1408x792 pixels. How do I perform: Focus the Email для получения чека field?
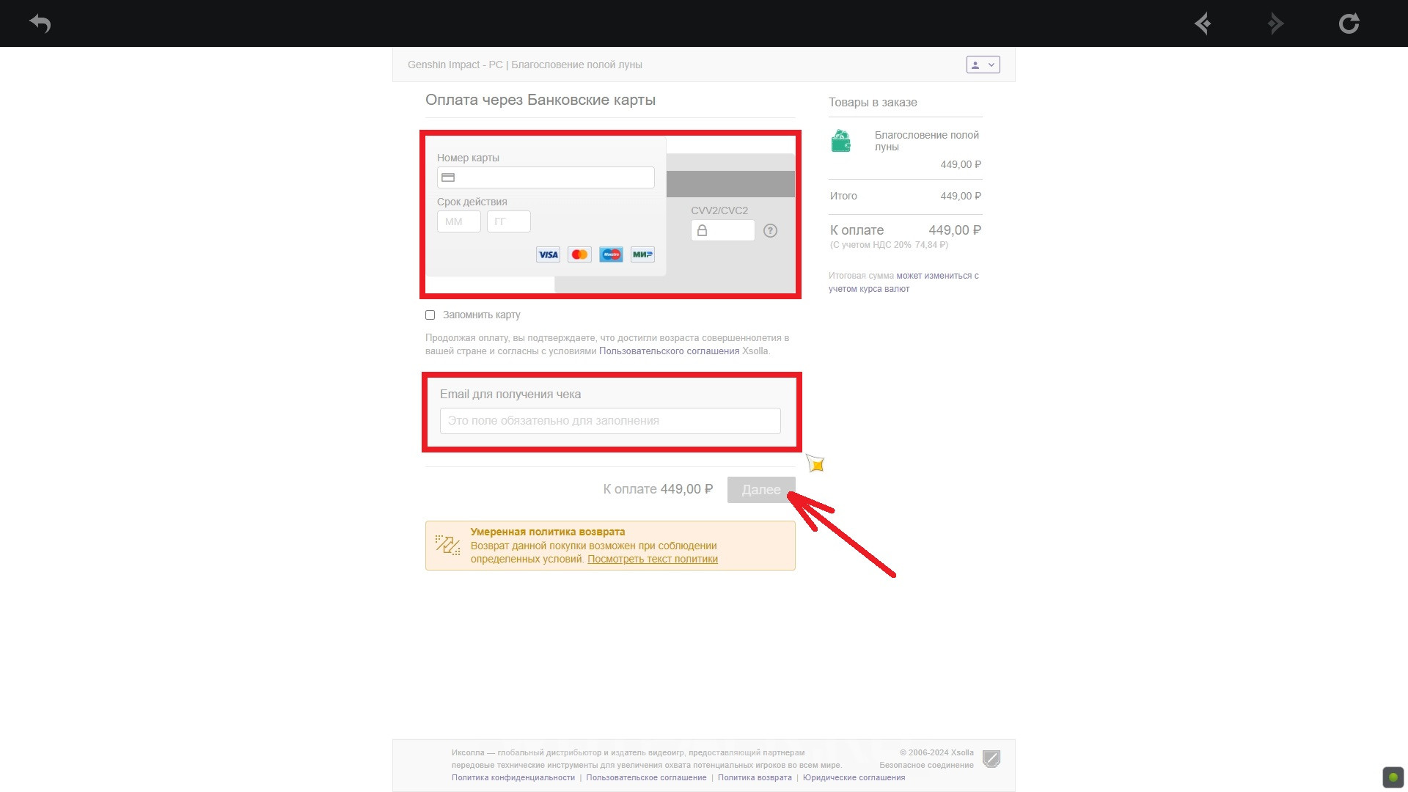(x=610, y=421)
